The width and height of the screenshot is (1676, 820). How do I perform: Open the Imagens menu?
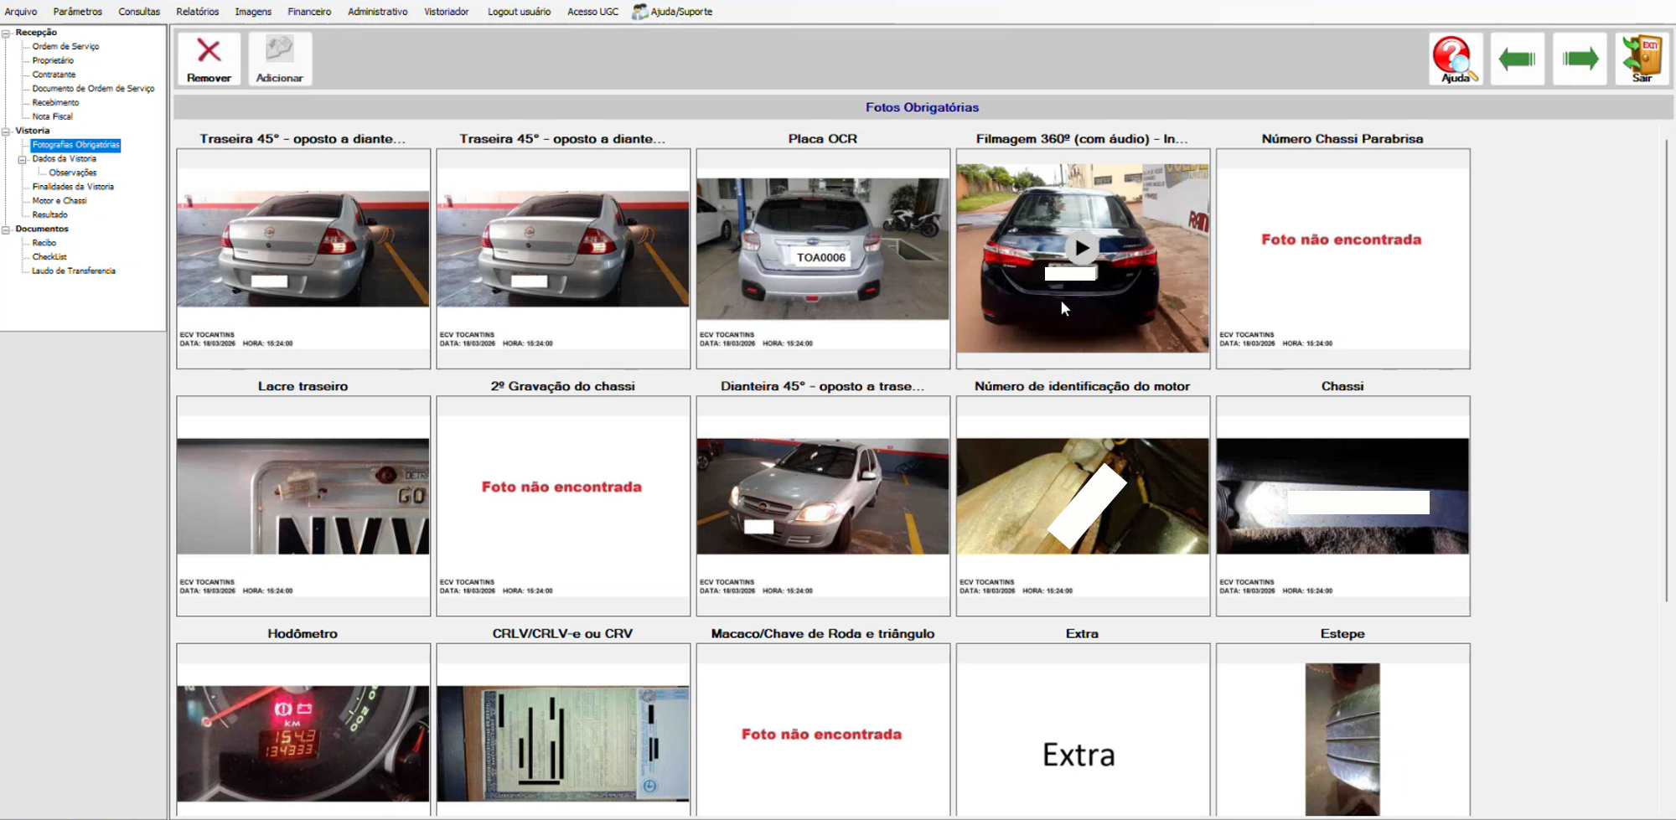(253, 12)
